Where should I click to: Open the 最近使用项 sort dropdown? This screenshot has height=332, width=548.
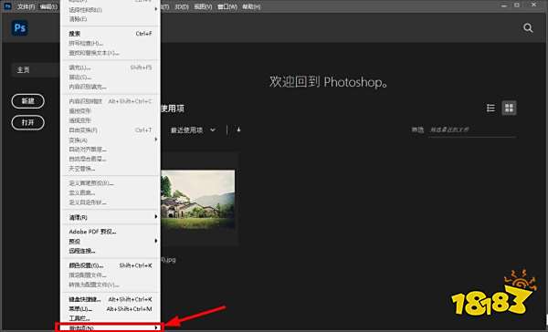[x=193, y=130]
